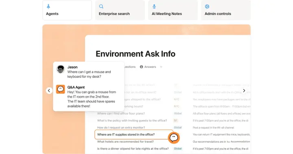This screenshot has height=154, width=293.
Task: Click Global tag on extra monitor row
Action: [x=178, y=128]
